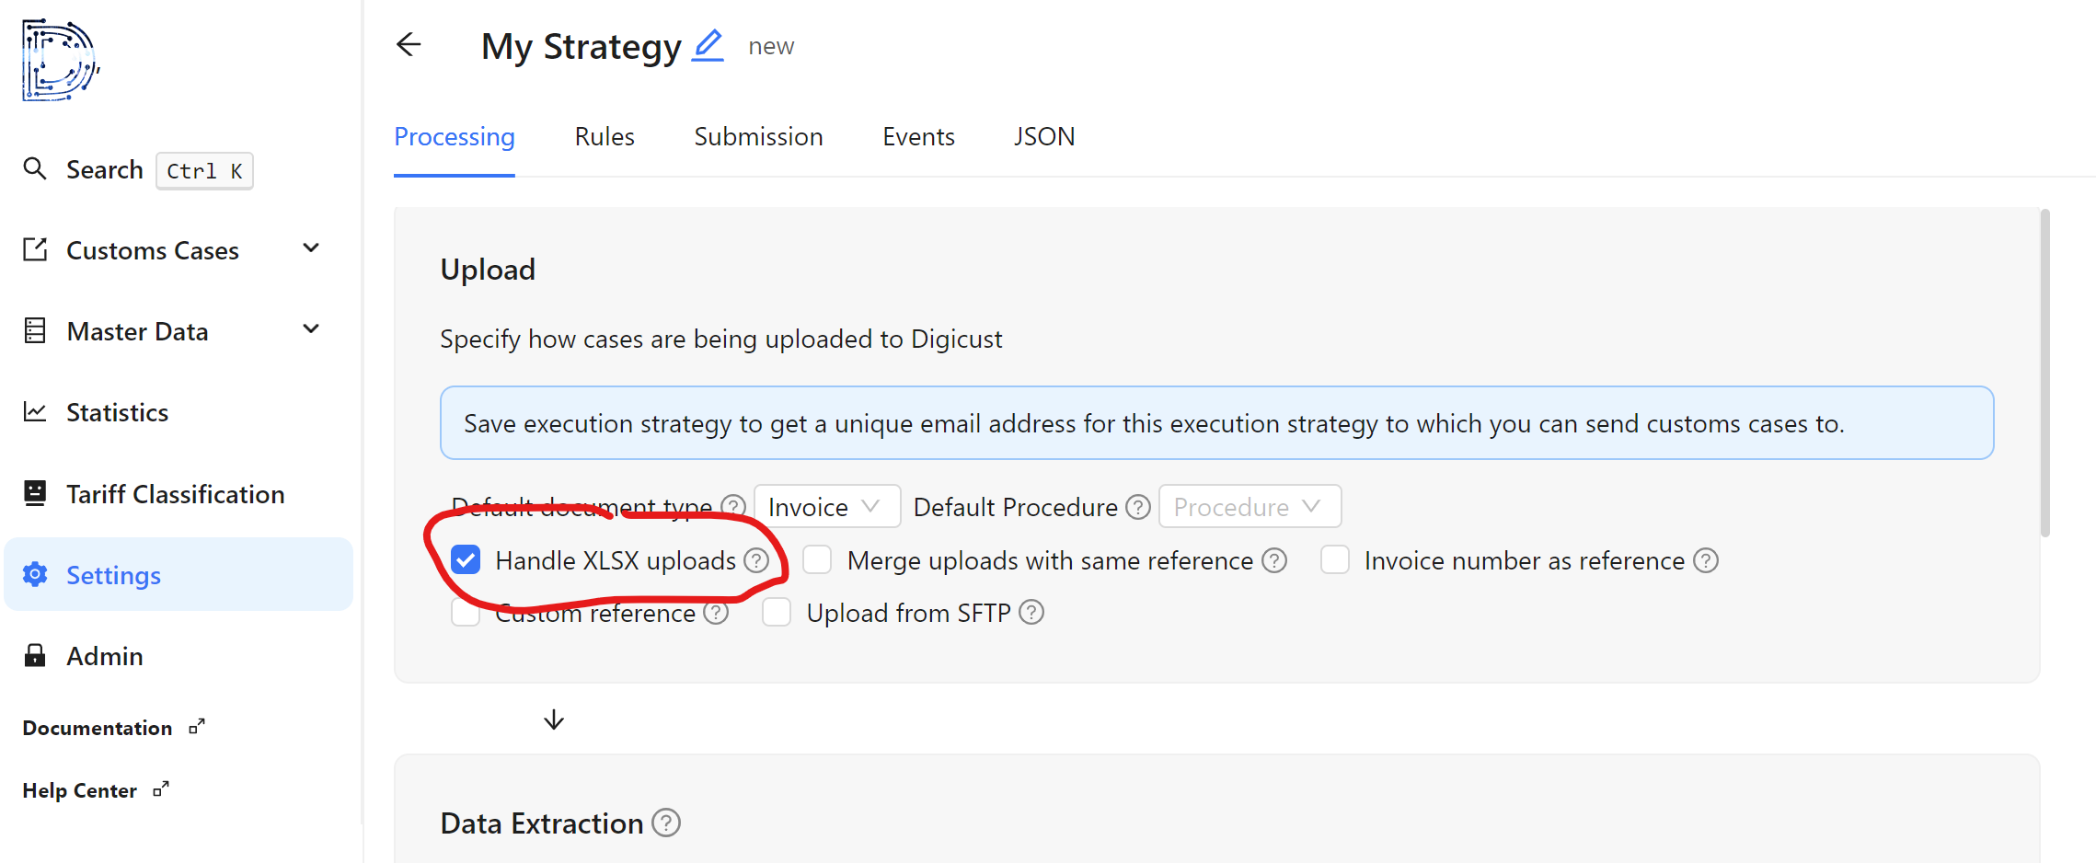Check the Upload from SFTP checkbox

pos(777,613)
